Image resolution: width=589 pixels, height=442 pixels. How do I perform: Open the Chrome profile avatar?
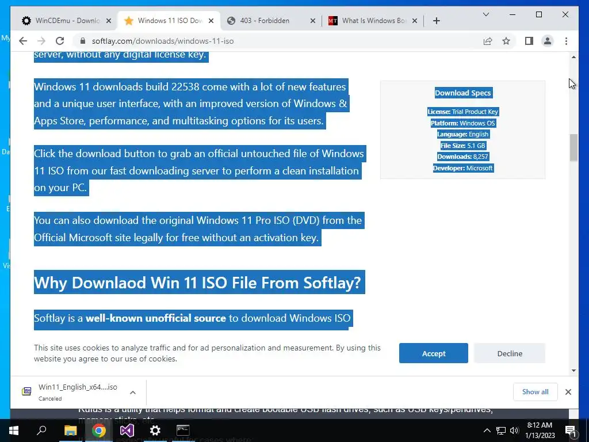click(548, 41)
